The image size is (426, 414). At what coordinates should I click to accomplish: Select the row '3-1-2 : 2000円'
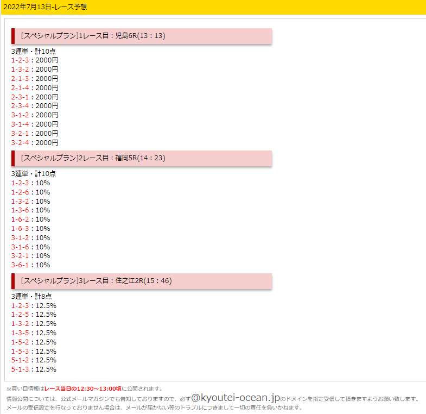click(x=35, y=115)
